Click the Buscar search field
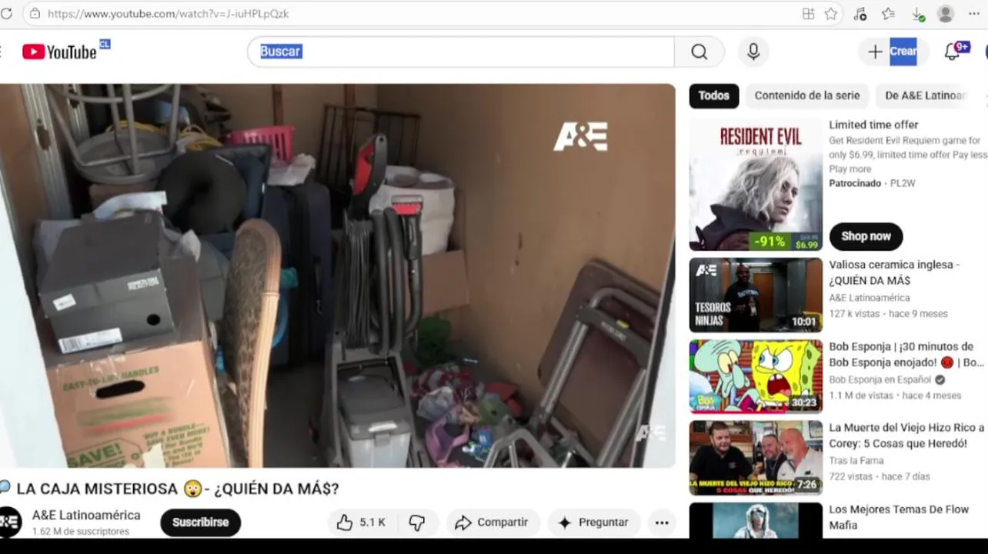The width and height of the screenshot is (988, 554). click(x=460, y=52)
